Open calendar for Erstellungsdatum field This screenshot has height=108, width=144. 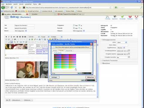pos(129,51)
